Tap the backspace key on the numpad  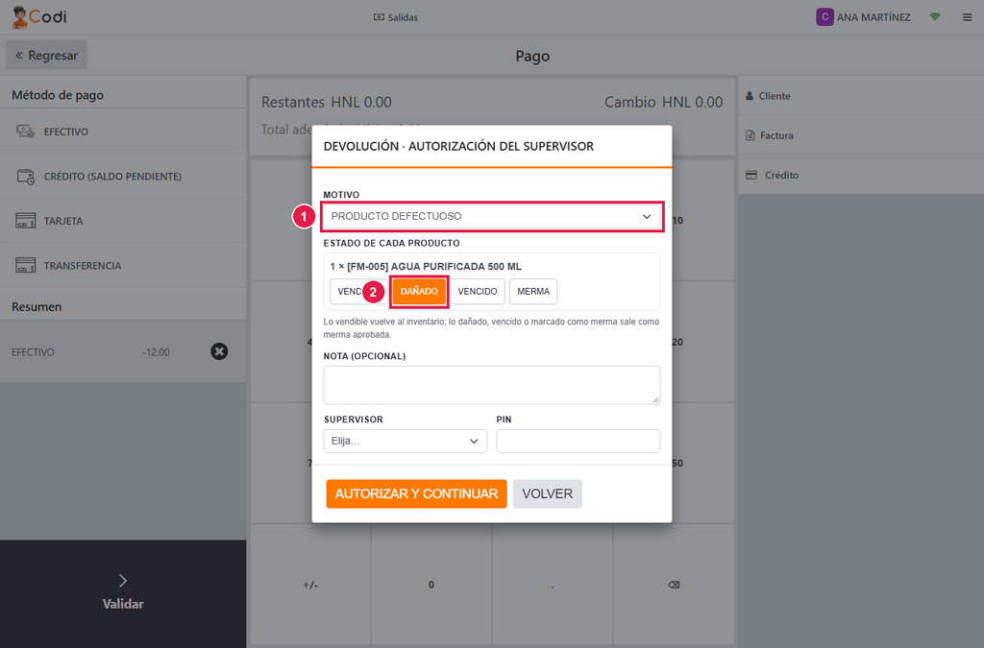coord(674,585)
